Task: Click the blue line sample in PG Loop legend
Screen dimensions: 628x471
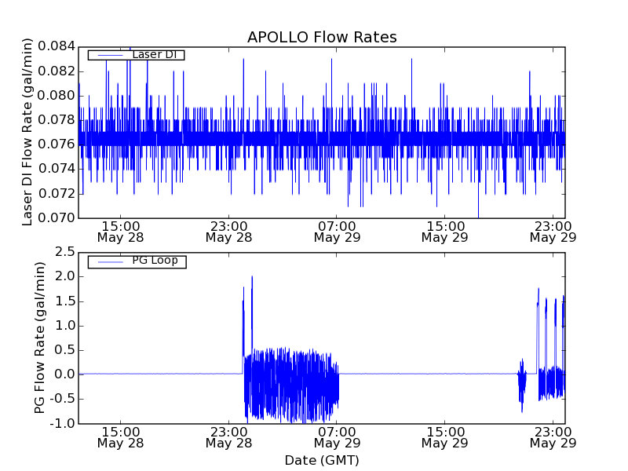Action: (106, 261)
